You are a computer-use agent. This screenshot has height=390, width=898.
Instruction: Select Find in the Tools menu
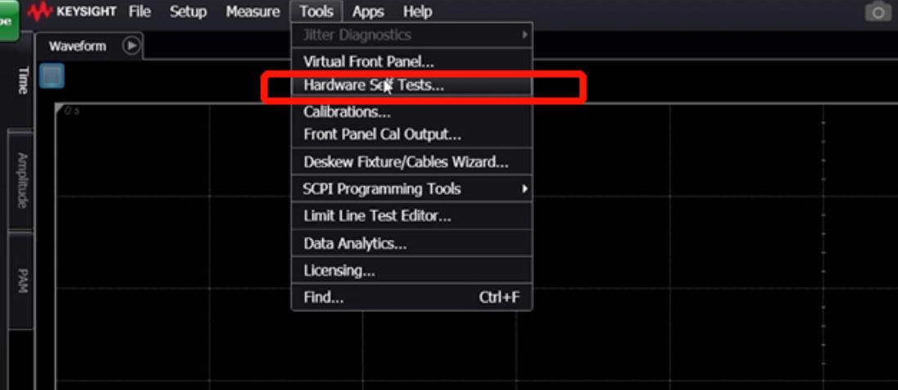click(324, 297)
